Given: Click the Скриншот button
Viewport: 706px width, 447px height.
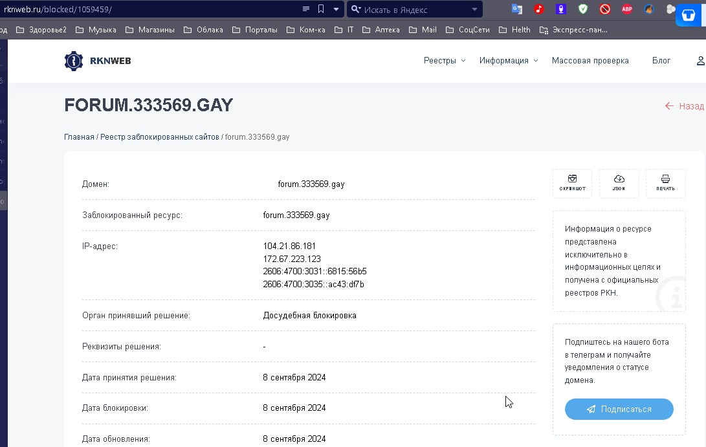Looking at the screenshot, I should click(x=572, y=183).
